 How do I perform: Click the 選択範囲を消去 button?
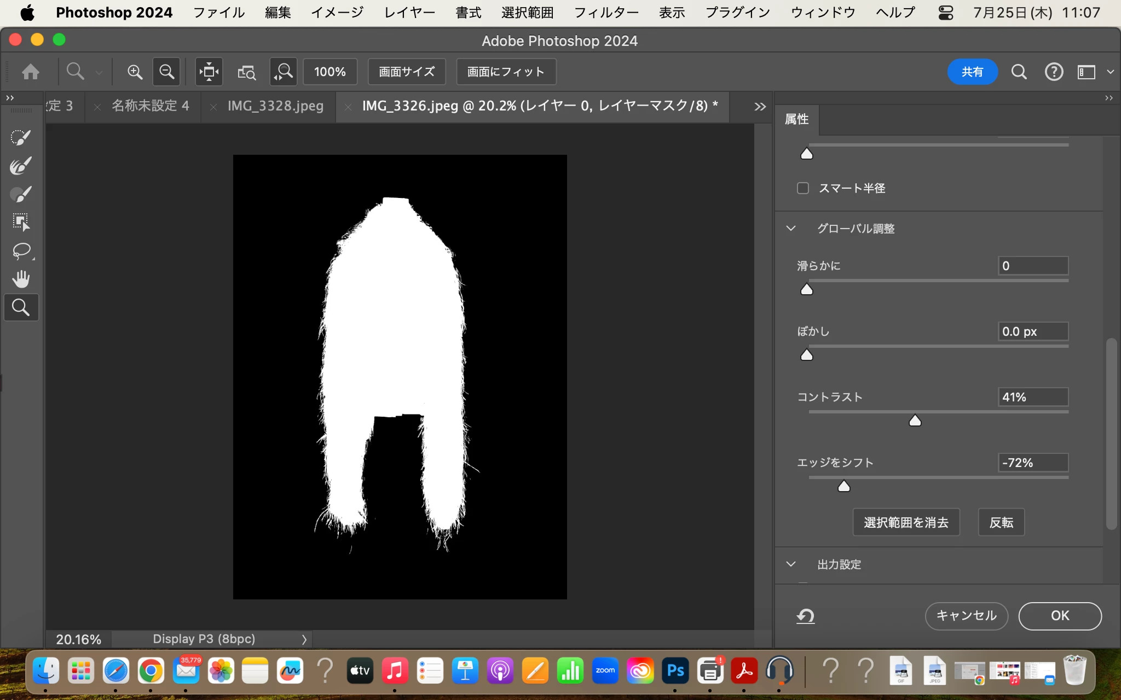coord(906,522)
